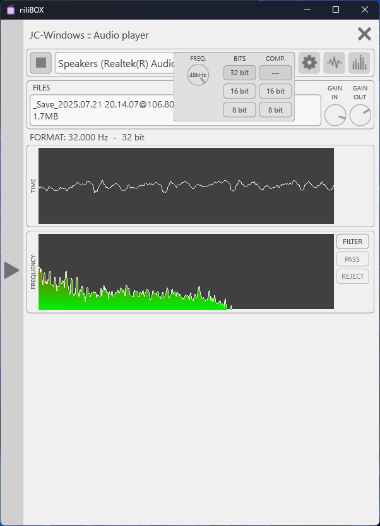Image resolution: width=380 pixels, height=526 pixels.
Task: Toggle the waveform time view icon
Action: pos(334,63)
